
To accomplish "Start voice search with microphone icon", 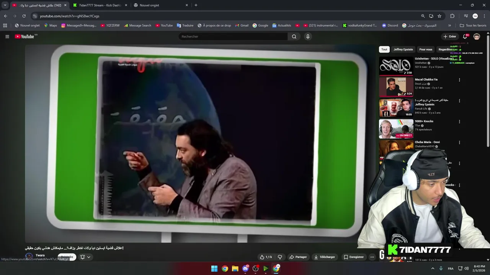I will 308,37.
